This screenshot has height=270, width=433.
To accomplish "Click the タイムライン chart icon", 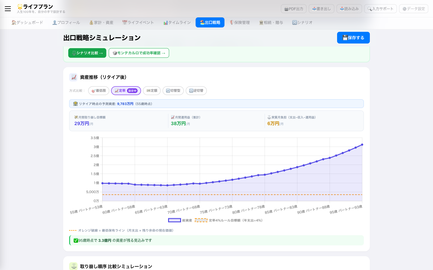I will pos(165,22).
